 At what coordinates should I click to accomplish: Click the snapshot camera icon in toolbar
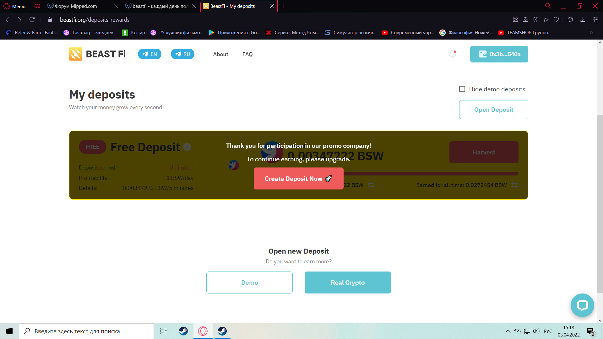[x=525, y=20]
